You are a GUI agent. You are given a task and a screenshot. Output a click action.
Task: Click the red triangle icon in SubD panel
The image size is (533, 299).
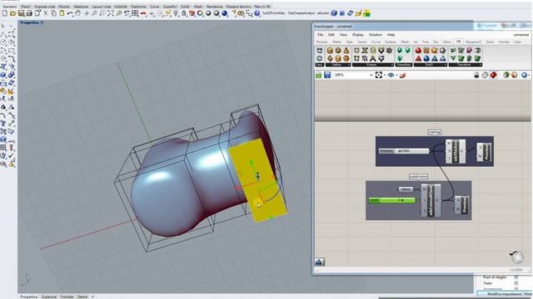click(418, 58)
